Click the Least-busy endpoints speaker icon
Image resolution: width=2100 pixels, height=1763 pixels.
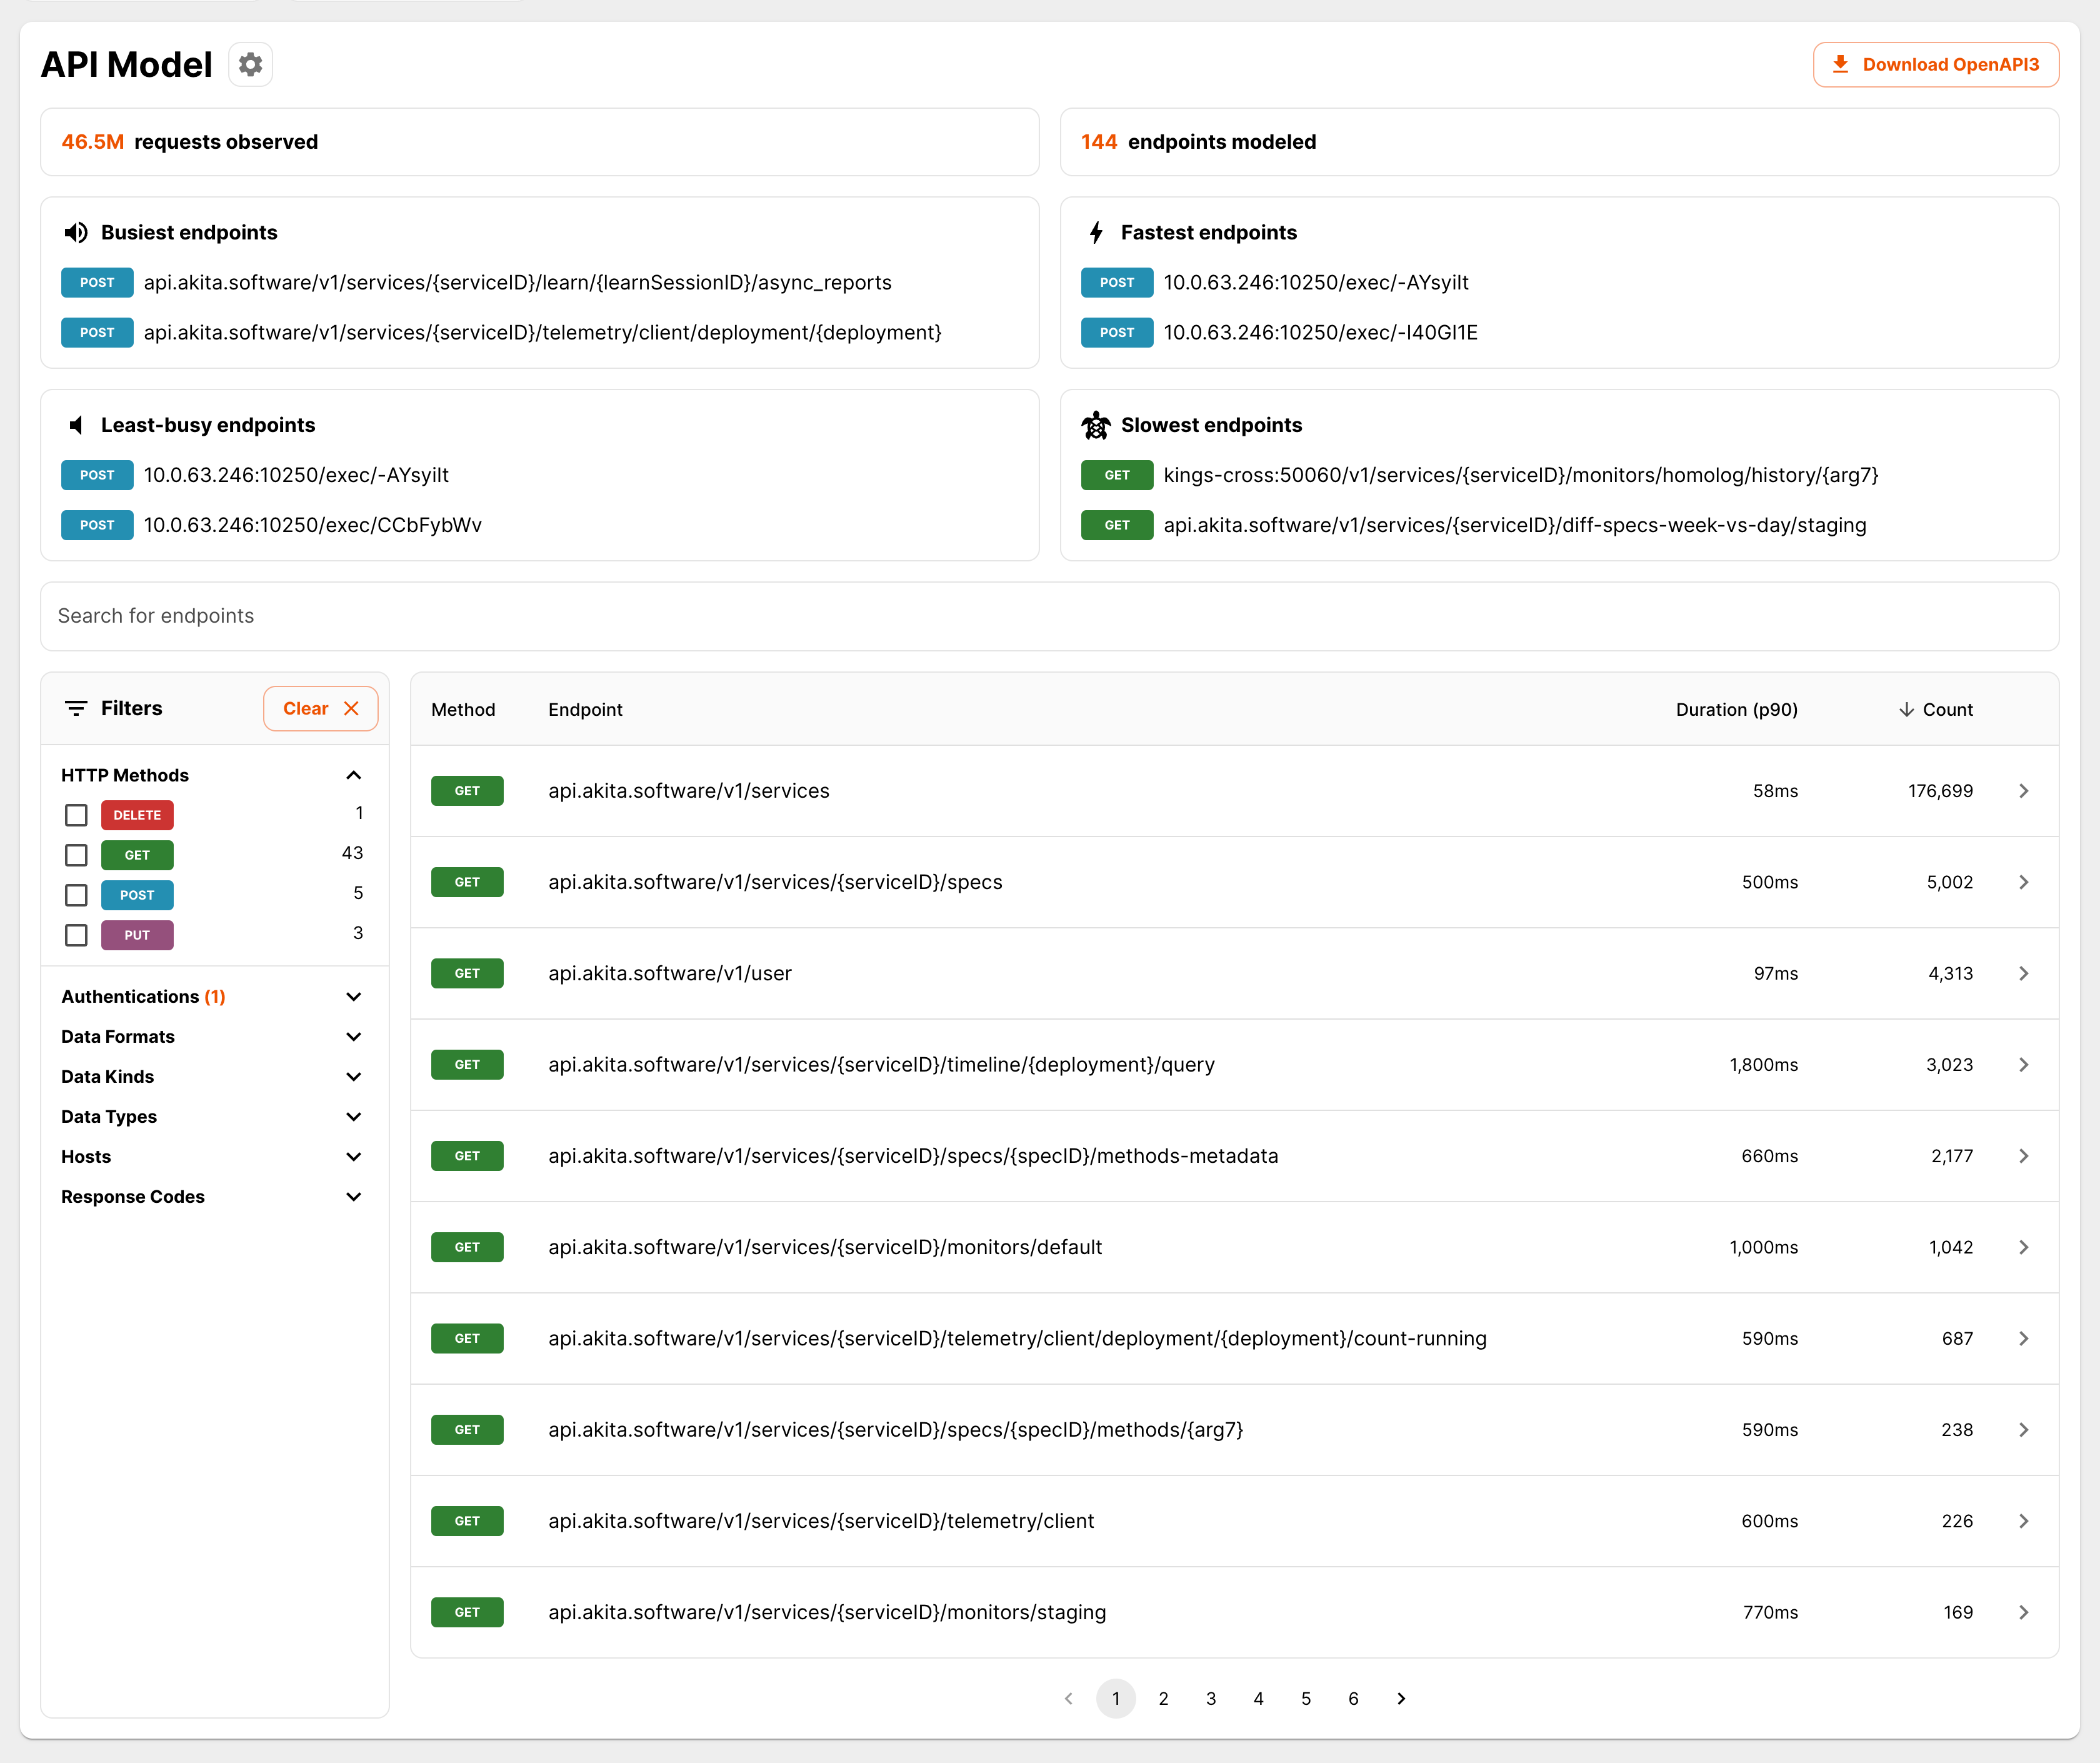pyautogui.click(x=76, y=425)
